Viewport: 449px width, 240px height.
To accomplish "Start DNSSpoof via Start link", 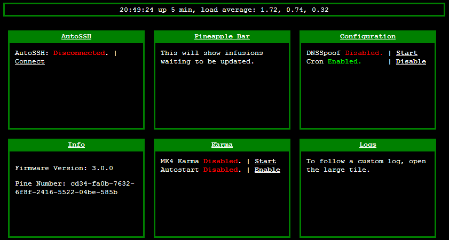I will coord(407,53).
